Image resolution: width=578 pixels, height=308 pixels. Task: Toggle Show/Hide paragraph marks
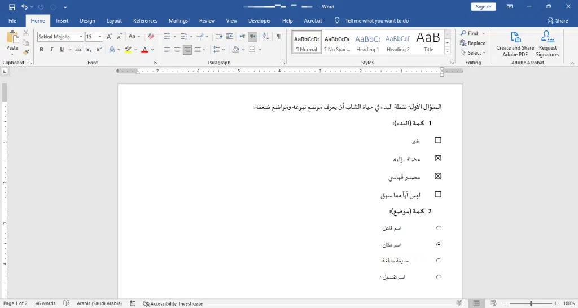(278, 37)
